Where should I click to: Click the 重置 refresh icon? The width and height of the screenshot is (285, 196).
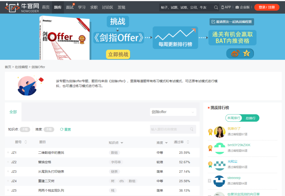(x=61, y=129)
